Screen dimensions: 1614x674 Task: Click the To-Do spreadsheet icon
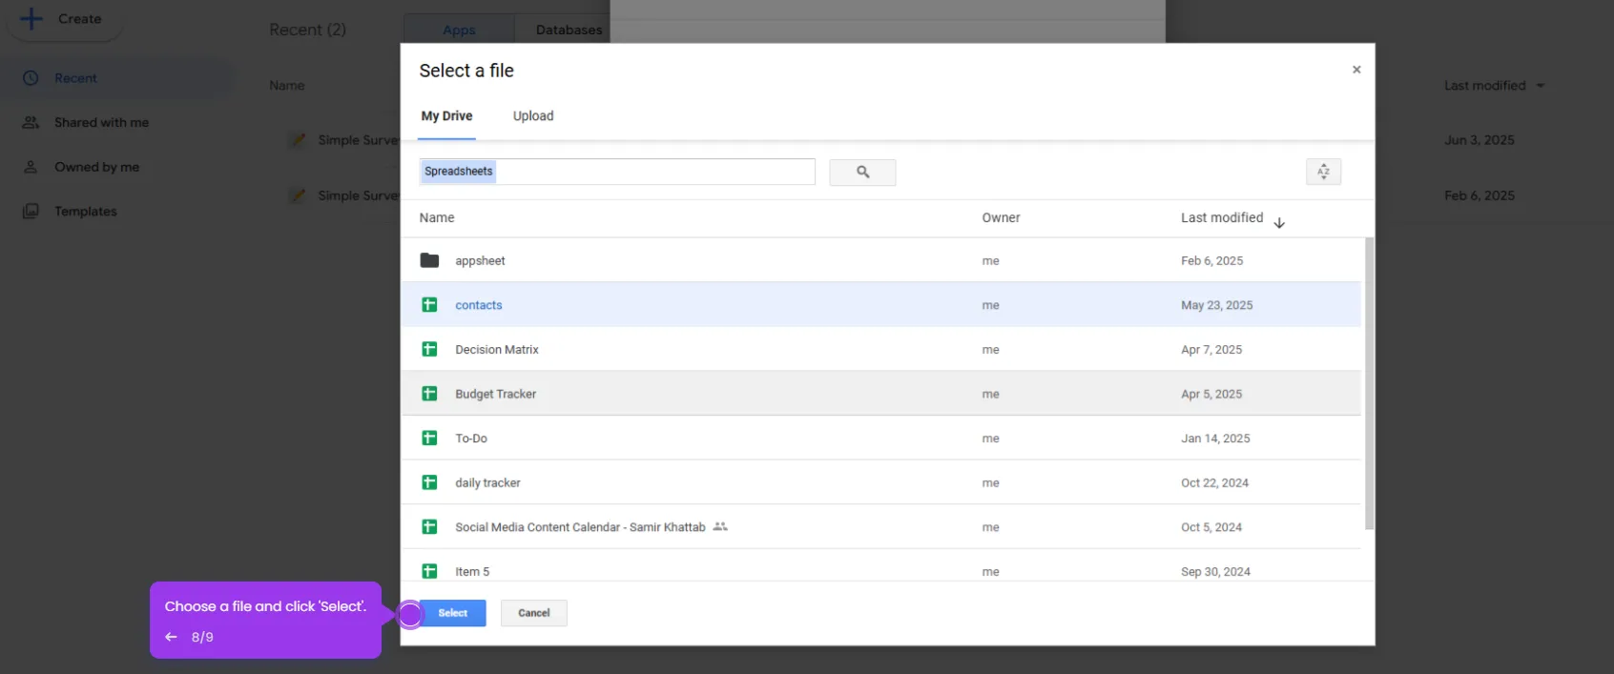tap(429, 438)
